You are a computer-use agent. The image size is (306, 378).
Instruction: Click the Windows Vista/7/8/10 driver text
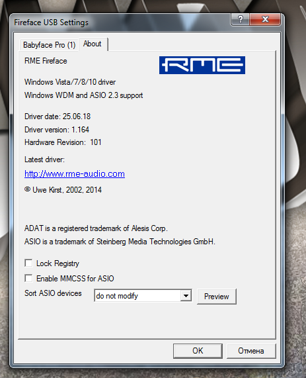[70, 82]
